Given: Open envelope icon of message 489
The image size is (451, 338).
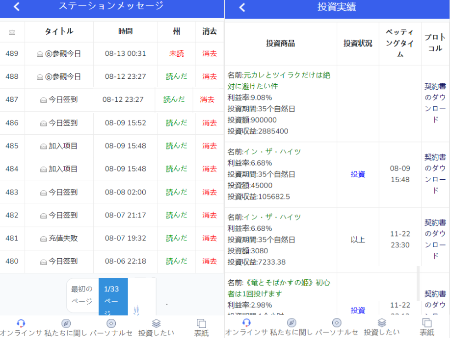Looking at the screenshot, I should 40,54.
